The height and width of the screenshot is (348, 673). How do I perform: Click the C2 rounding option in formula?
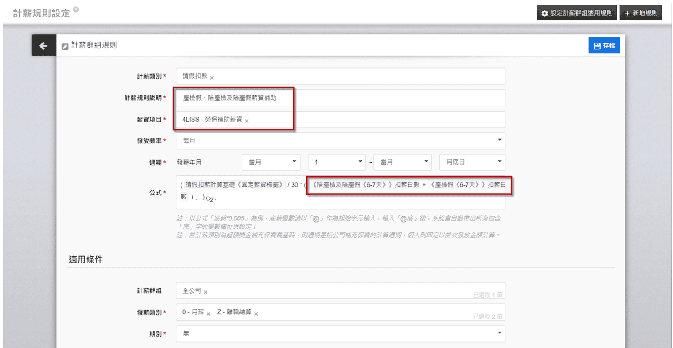[210, 199]
